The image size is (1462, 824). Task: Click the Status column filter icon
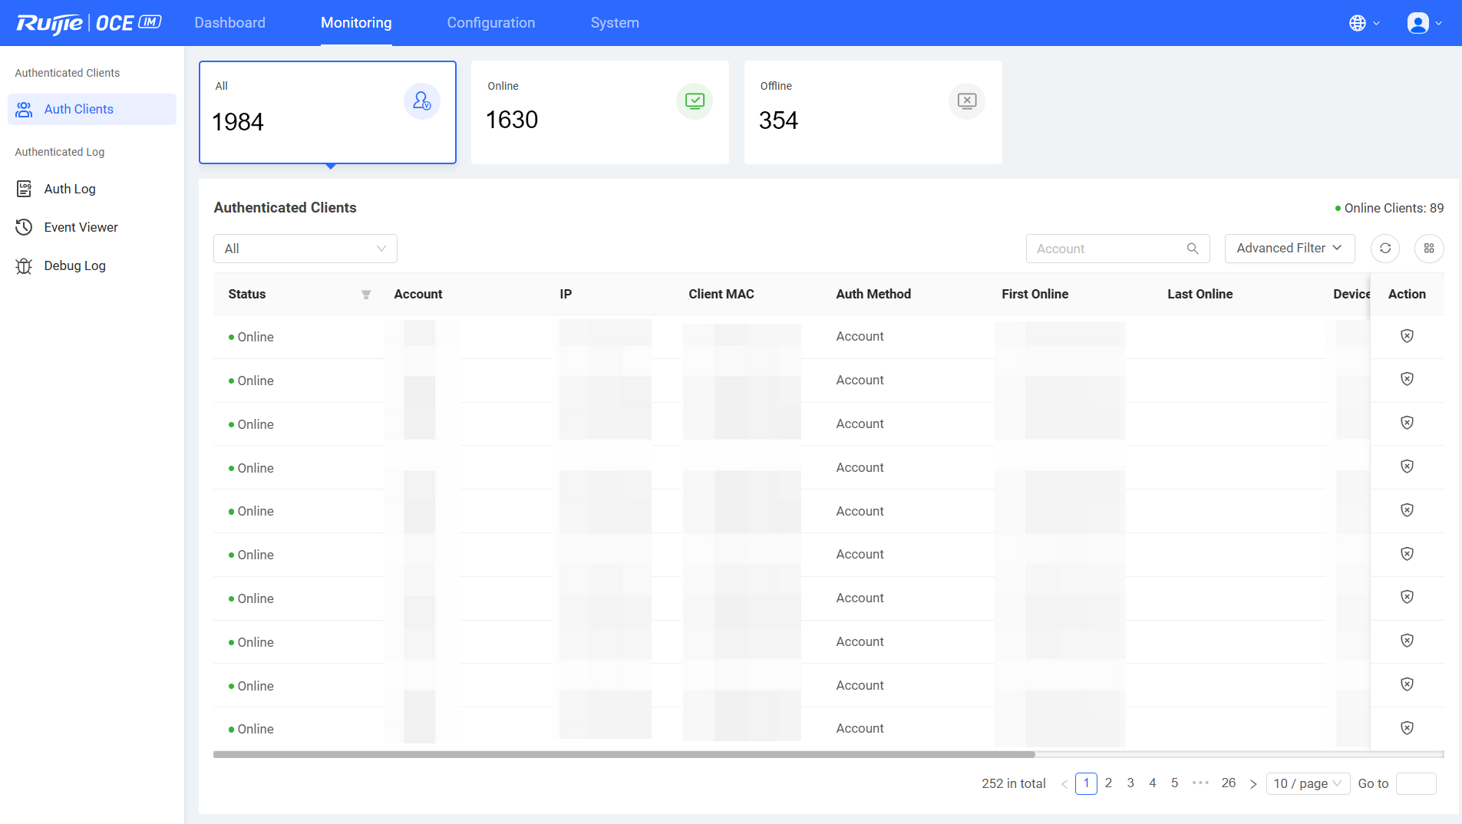click(366, 295)
